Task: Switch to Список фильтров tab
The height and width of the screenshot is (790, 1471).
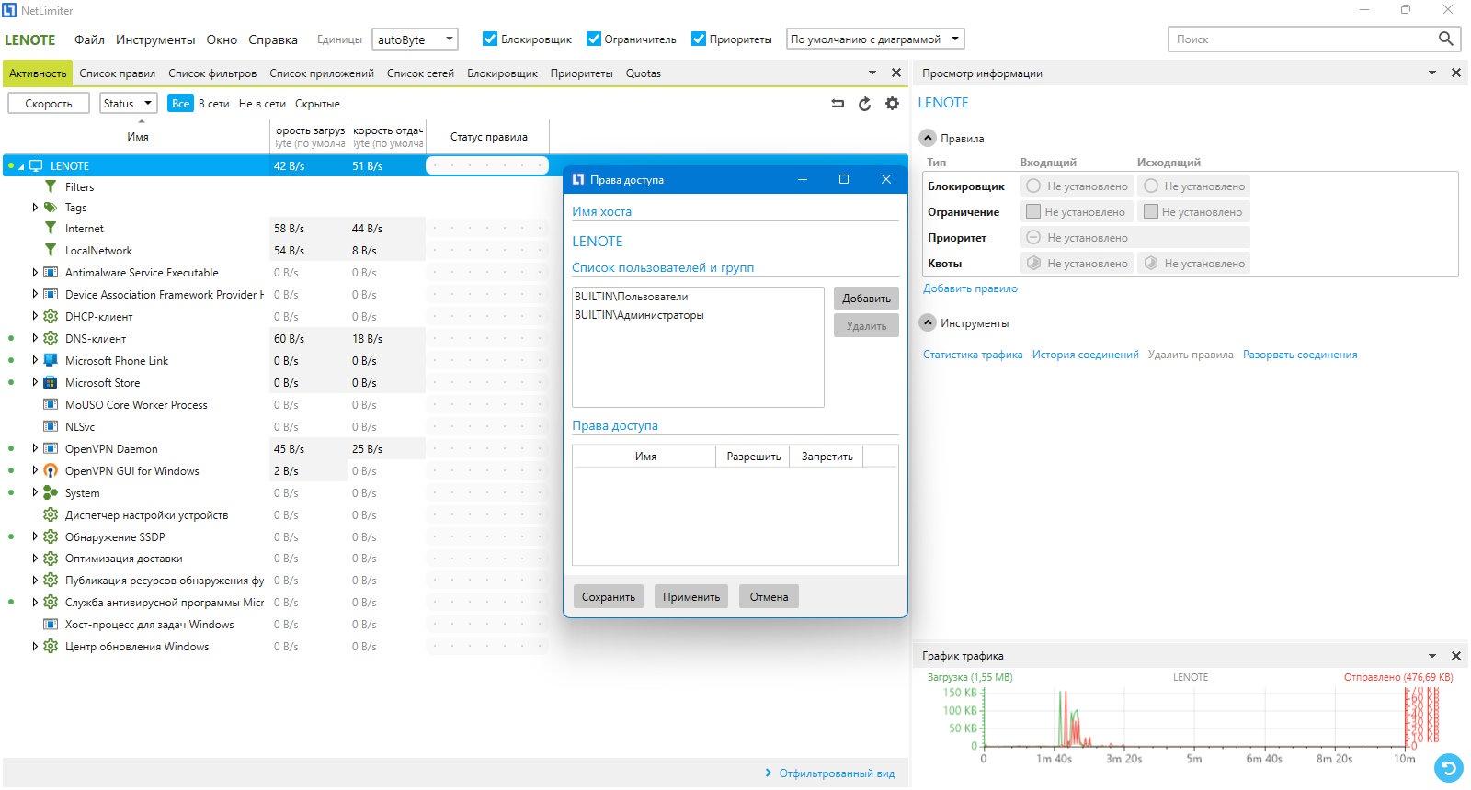Action: (x=212, y=73)
